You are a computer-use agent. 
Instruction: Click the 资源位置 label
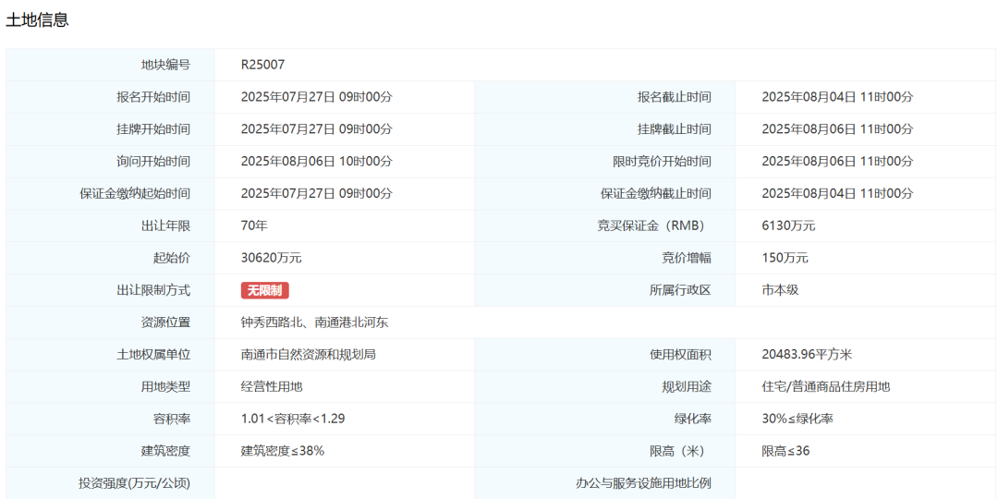165,323
